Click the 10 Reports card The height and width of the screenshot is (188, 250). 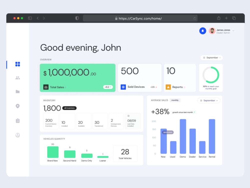180,78
